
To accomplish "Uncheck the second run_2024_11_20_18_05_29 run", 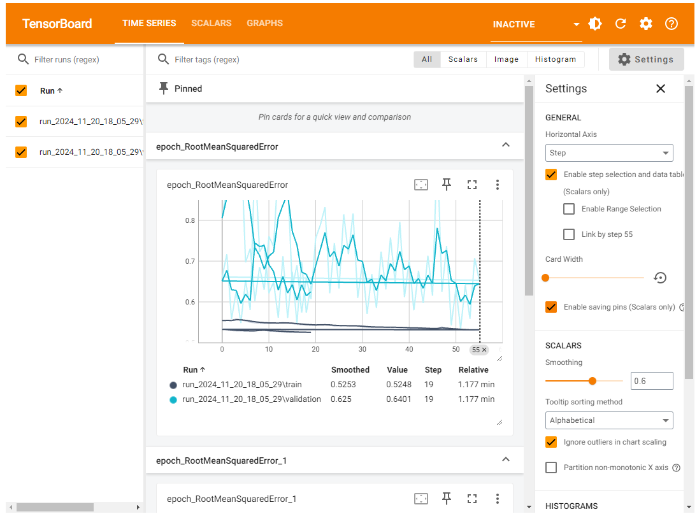I will pyautogui.click(x=21, y=152).
